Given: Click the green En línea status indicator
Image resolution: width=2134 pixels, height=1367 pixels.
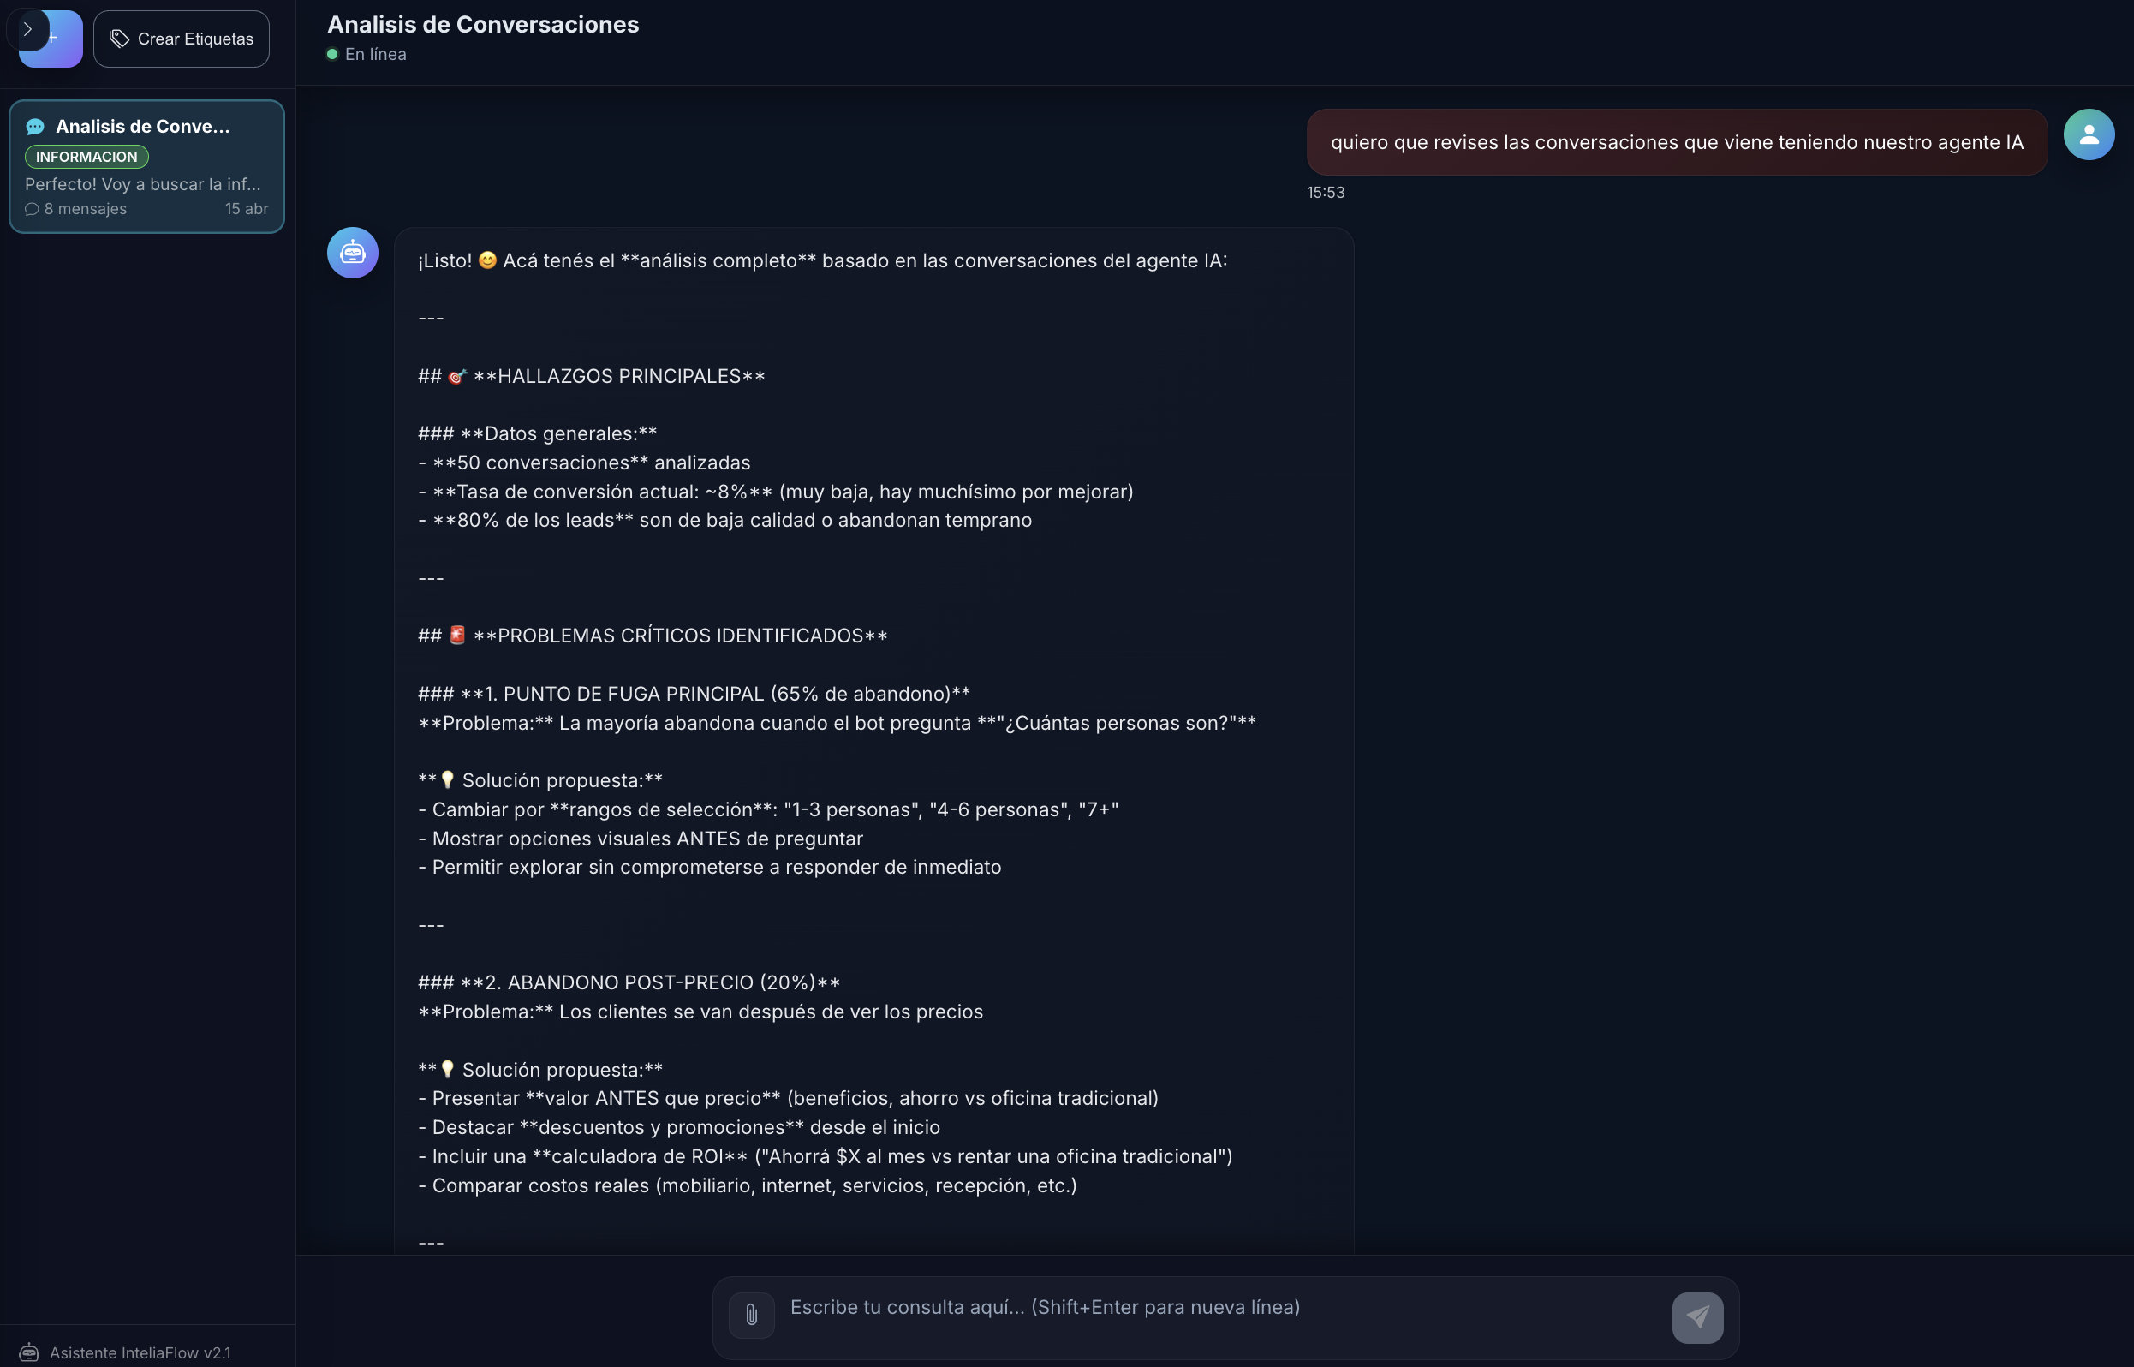Looking at the screenshot, I should (x=333, y=54).
